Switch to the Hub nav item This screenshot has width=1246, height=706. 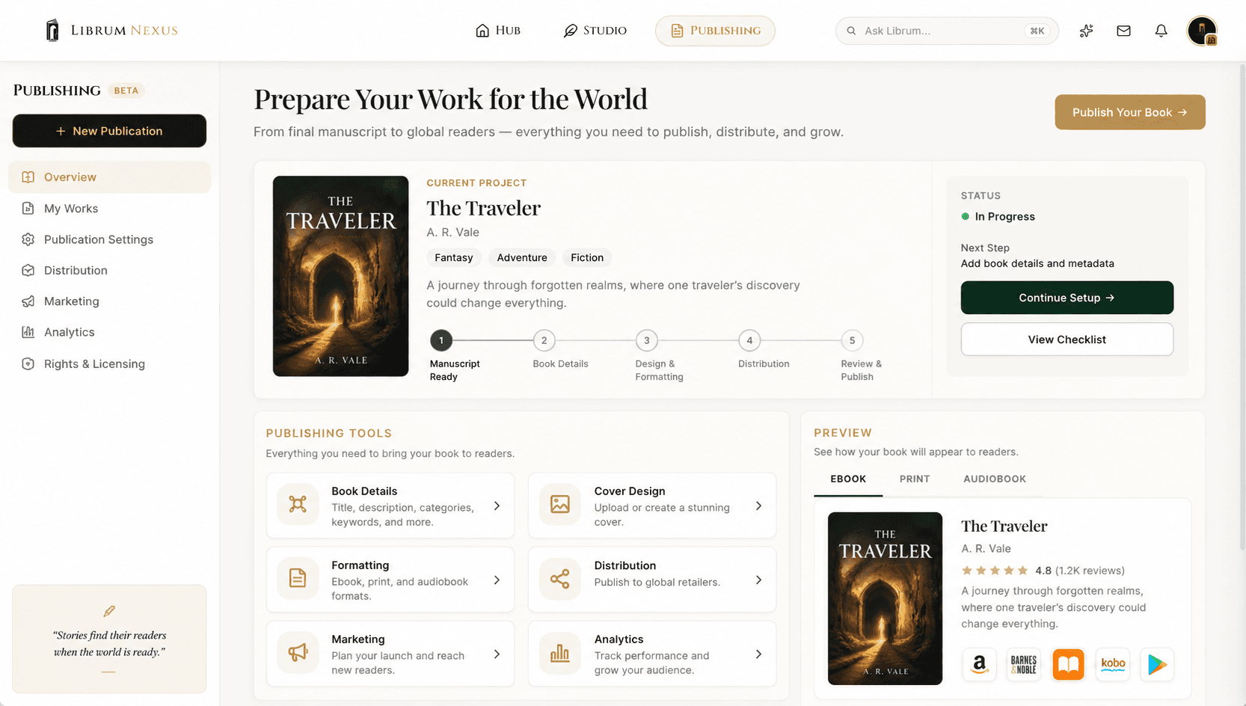pyautogui.click(x=498, y=31)
